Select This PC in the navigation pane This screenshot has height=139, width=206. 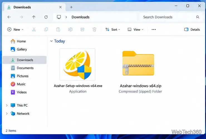pyautogui.click(x=22, y=106)
